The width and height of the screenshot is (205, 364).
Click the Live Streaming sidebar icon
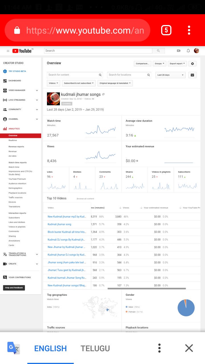[x=5, y=100]
